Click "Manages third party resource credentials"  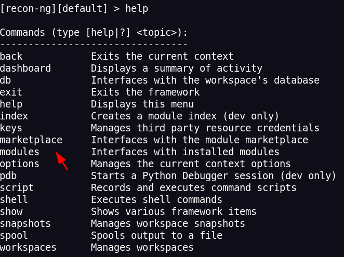(205, 128)
